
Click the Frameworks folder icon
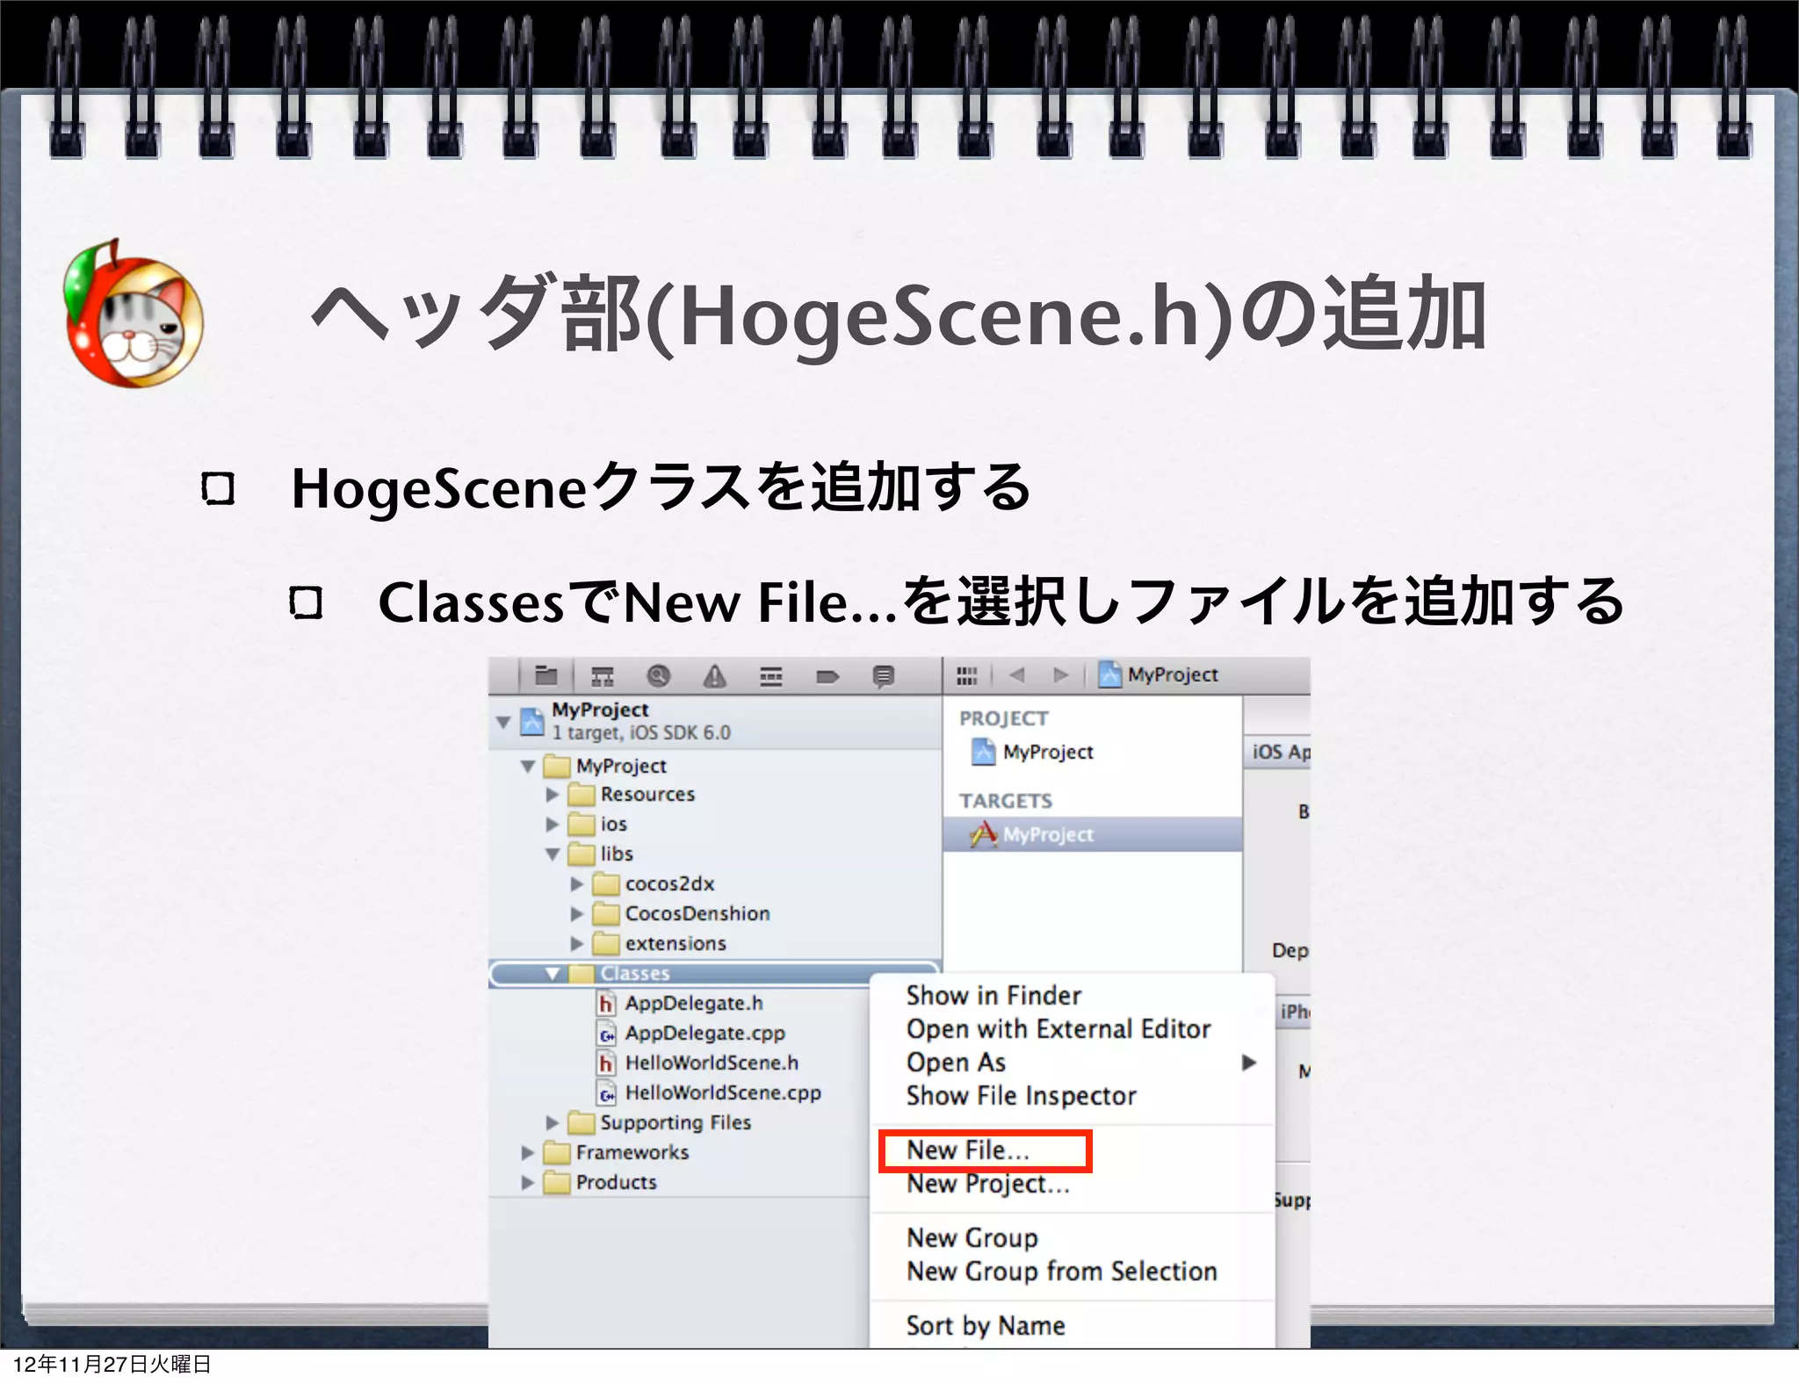[x=556, y=1153]
